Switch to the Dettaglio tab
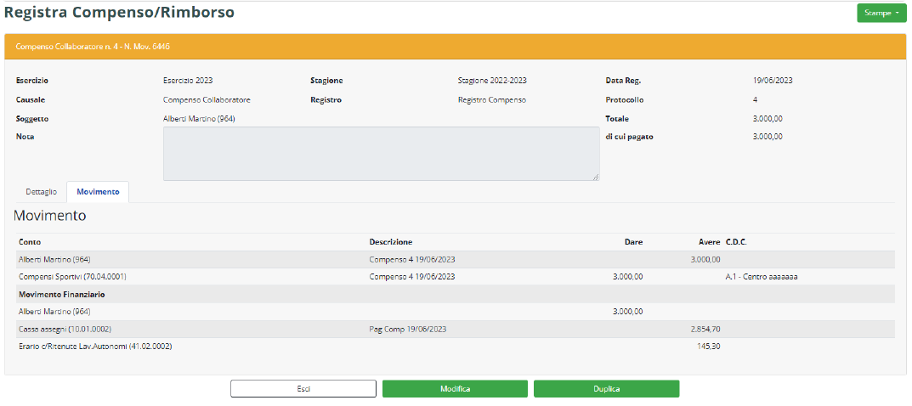912x406 pixels. pos(41,192)
